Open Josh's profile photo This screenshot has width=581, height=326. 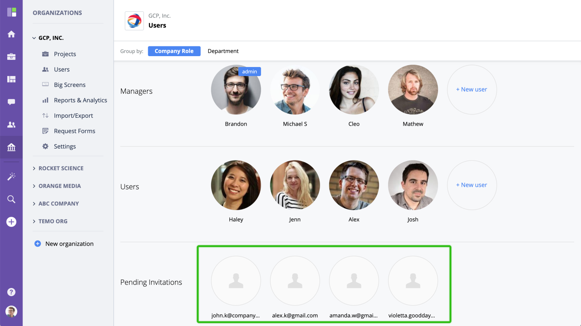[413, 185]
